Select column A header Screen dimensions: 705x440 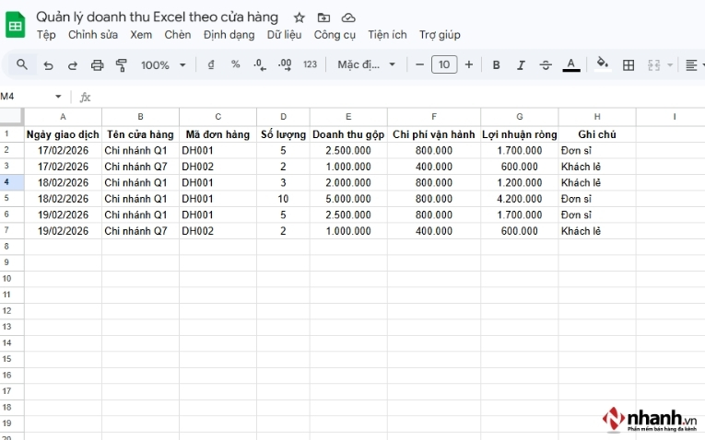coord(63,117)
